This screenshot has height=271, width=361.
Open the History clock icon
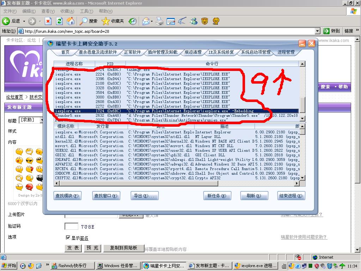pyautogui.click(x=133, y=21)
